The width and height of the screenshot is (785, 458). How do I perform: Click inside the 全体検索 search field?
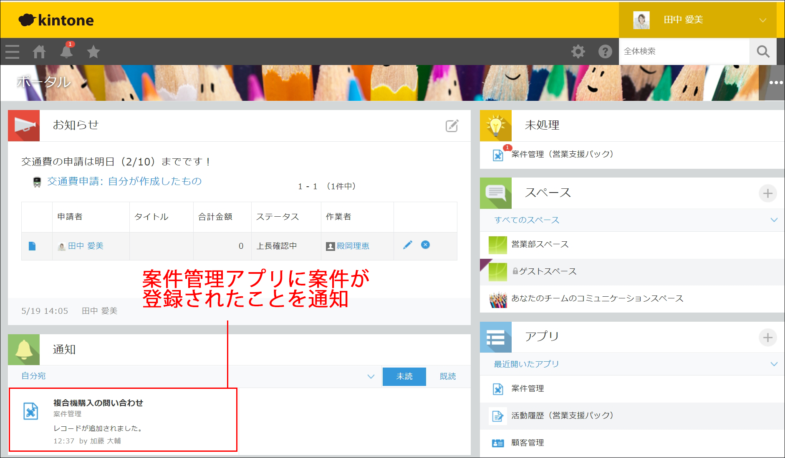684,51
